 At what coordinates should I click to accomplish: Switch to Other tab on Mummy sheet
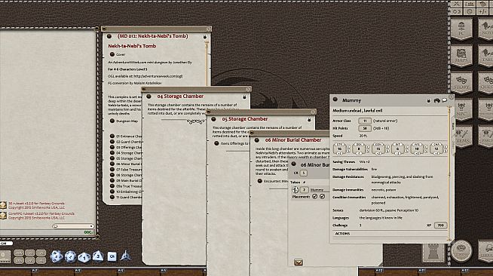(453, 143)
